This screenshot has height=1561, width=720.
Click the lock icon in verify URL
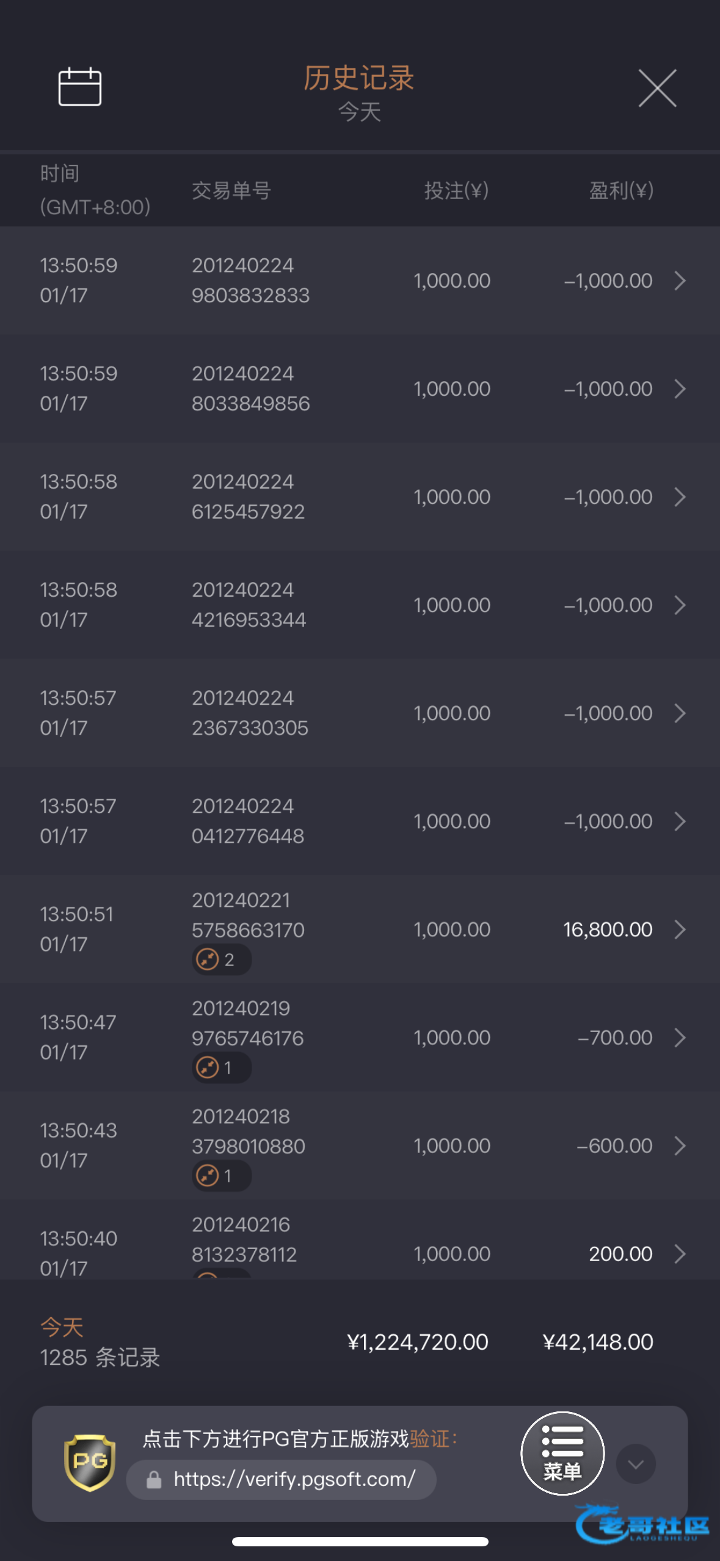click(x=154, y=1480)
